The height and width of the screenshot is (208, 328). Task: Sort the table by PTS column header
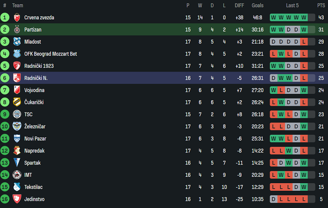pos(321,5)
